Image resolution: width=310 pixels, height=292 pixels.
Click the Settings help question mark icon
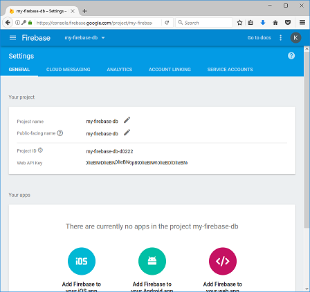291,56
